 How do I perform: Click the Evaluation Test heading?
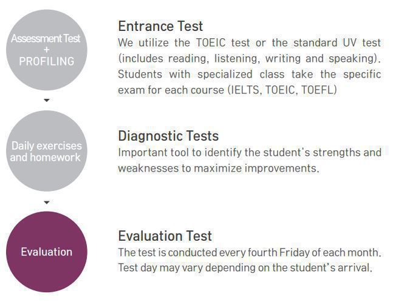click(x=165, y=236)
